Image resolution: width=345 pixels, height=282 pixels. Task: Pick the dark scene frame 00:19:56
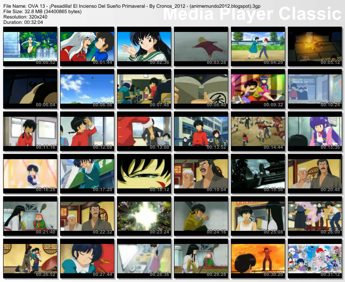258,174
